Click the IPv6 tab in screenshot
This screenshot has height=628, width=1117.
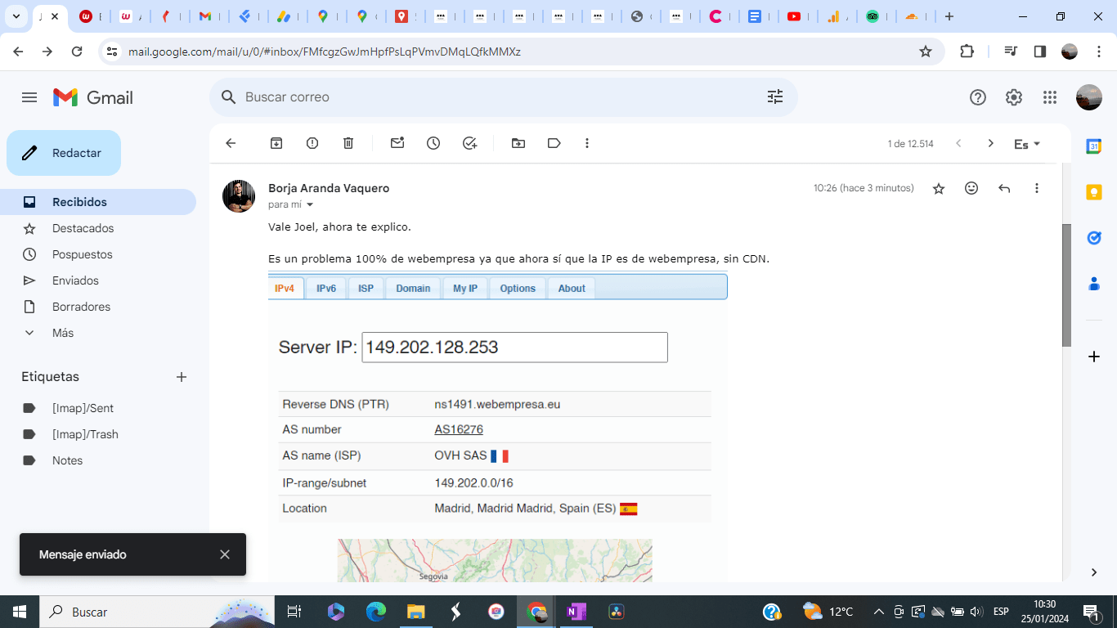(x=326, y=288)
